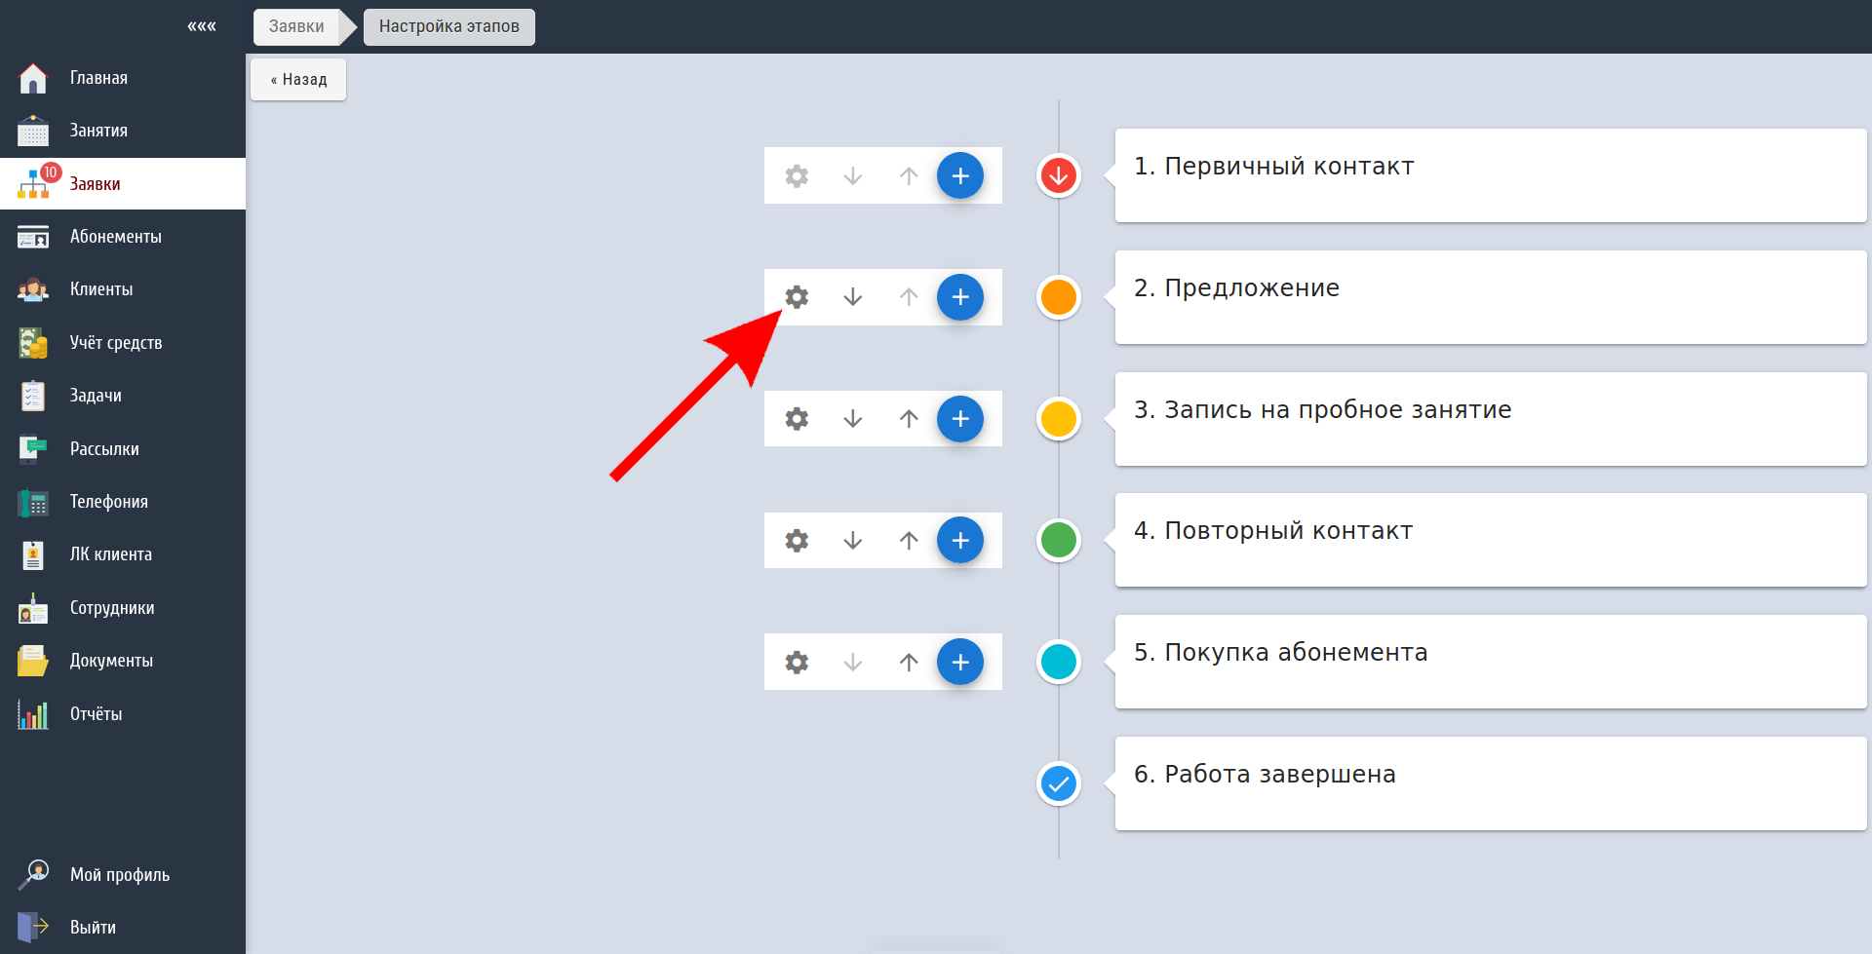The image size is (1872, 954).
Task: Click orange marker of Предложение stage
Action: [x=1059, y=297]
